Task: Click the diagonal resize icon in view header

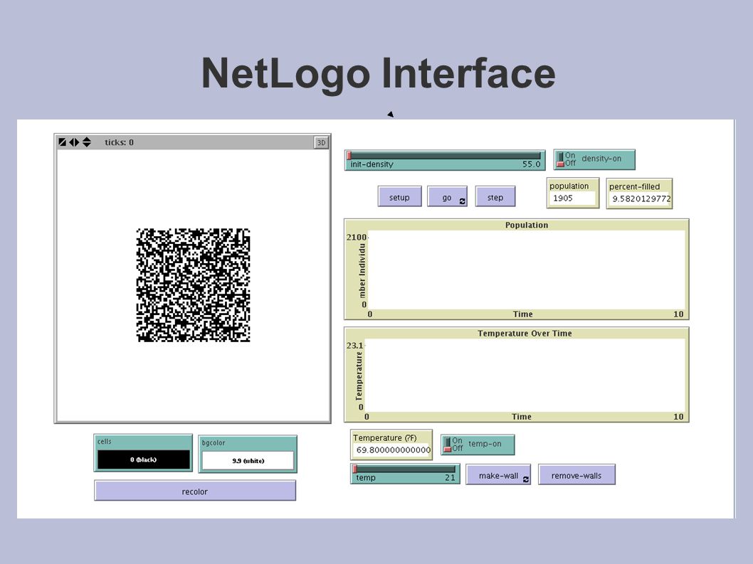Action: pos(62,142)
